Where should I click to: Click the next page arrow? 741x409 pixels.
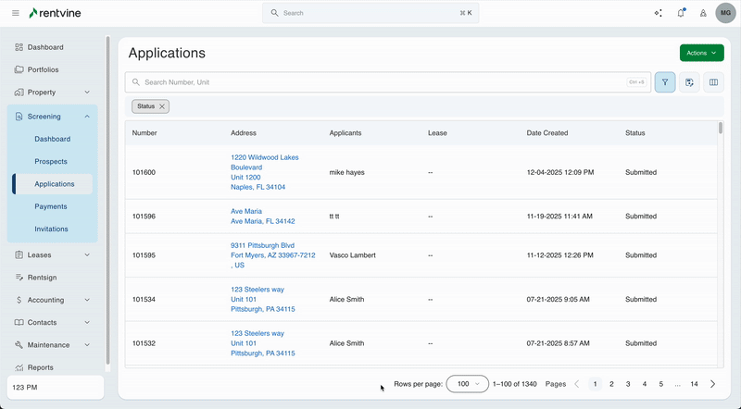712,383
